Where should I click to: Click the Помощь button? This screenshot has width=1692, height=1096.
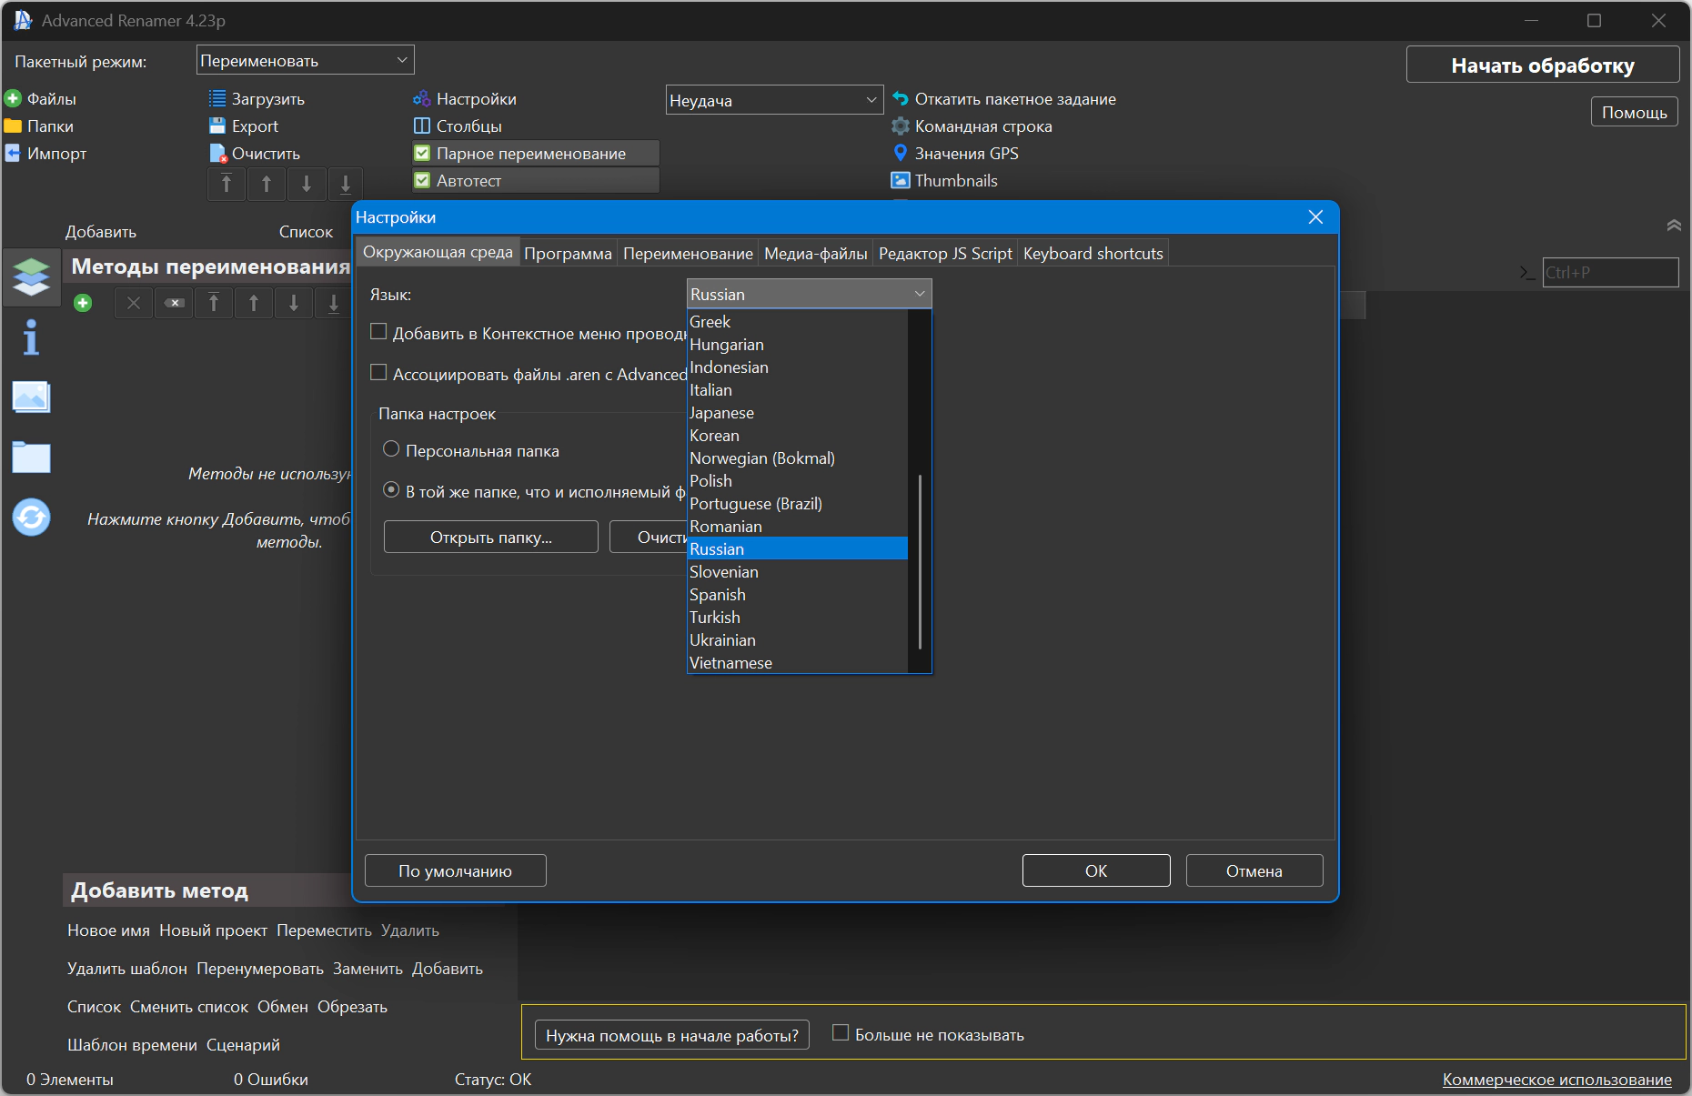tap(1635, 112)
